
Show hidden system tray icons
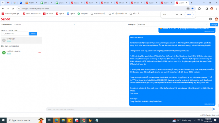195,120
